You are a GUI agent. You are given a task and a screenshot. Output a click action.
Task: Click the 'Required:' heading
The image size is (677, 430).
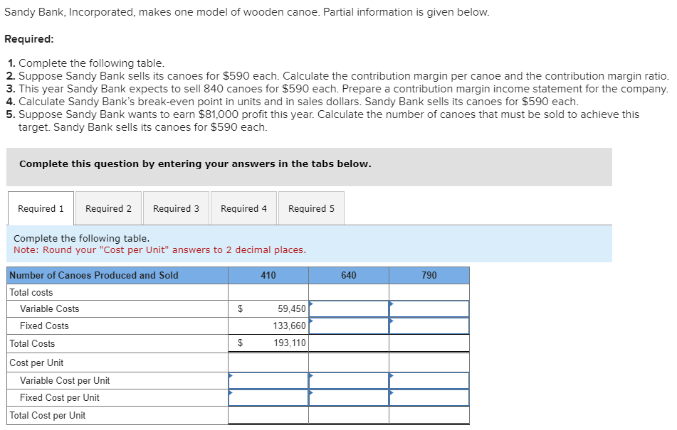point(29,39)
